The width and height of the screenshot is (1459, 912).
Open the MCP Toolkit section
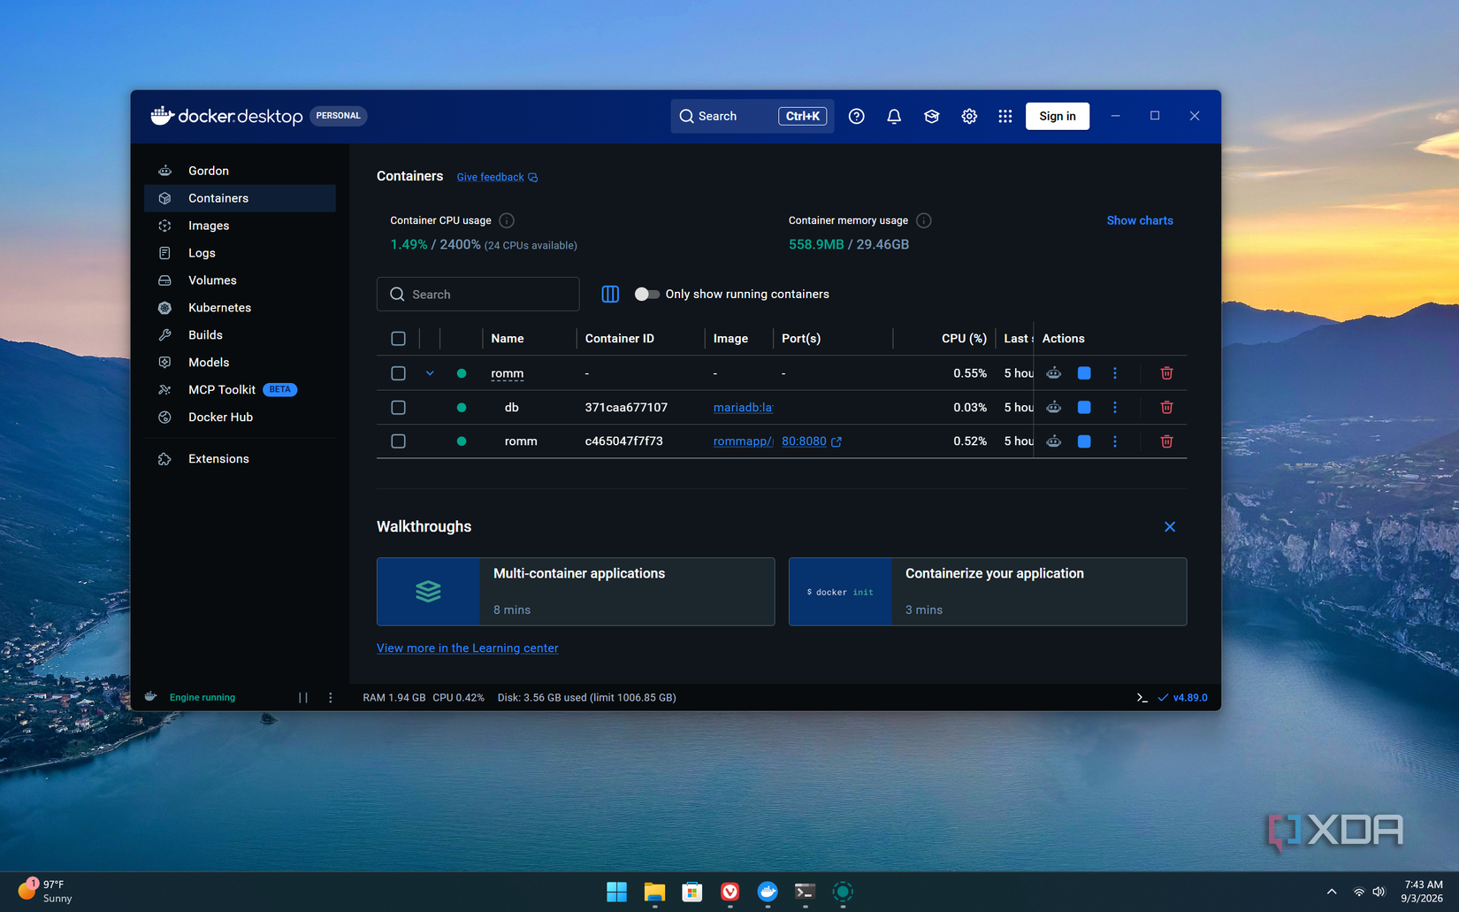click(x=240, y=390)
